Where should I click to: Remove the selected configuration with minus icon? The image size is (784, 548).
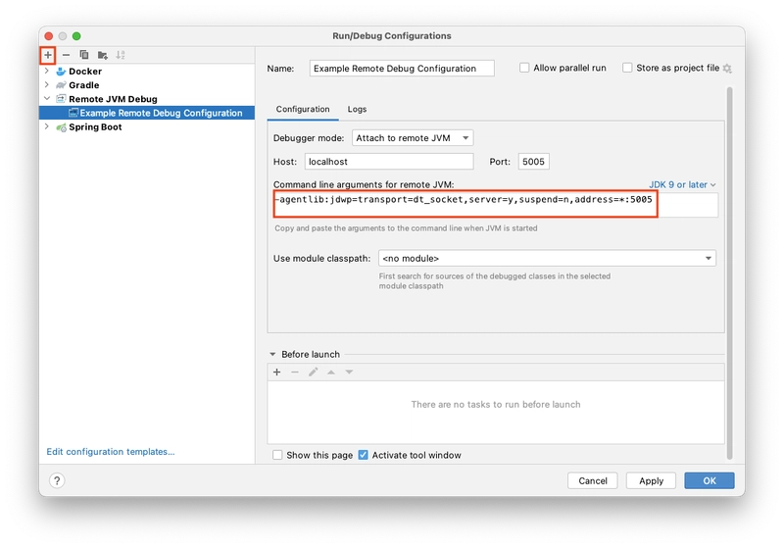pos(66,55)
